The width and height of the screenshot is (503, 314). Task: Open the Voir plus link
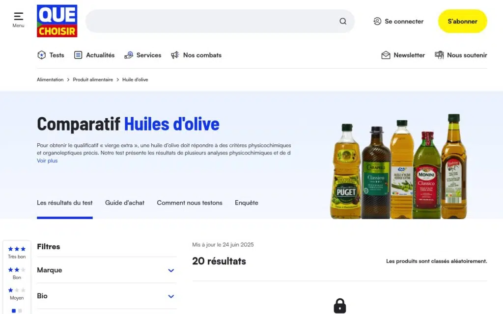tap(47, 160)
